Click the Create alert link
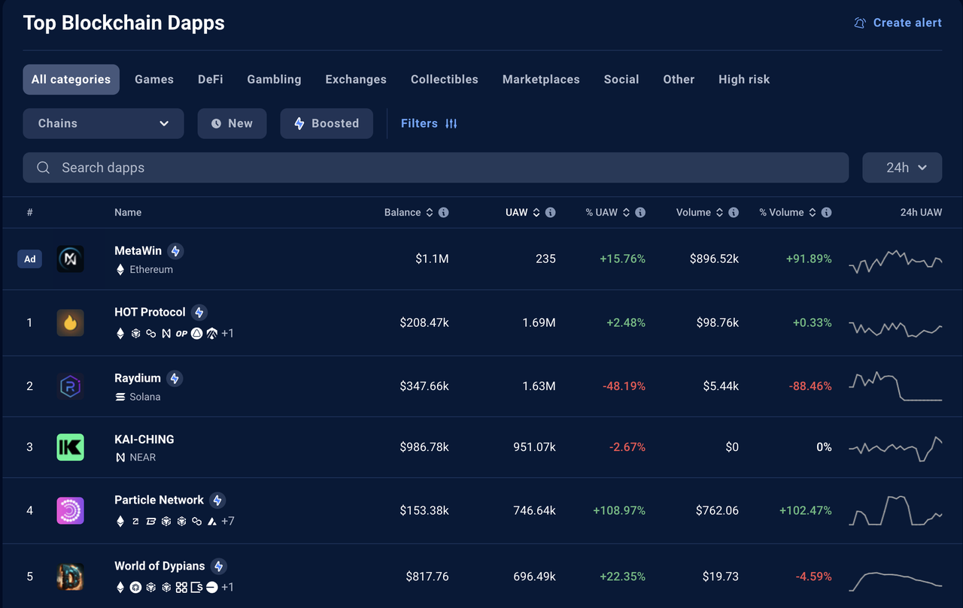Viewport: 963px width, 608px height. coord(898,23)
